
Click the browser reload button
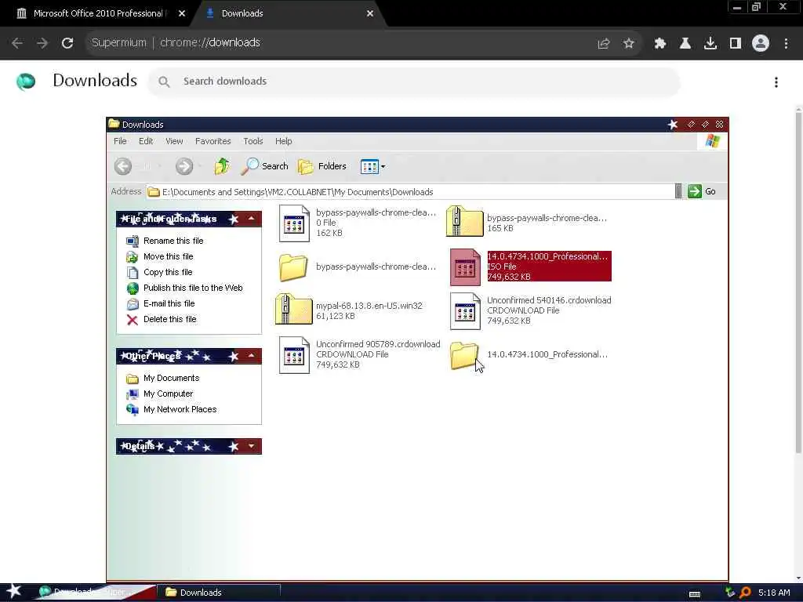tap(67, 43)
